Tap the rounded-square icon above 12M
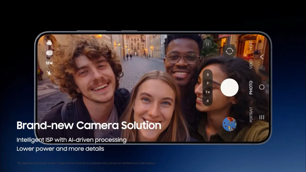Viewport: 306px width, 172px height. 49,53
